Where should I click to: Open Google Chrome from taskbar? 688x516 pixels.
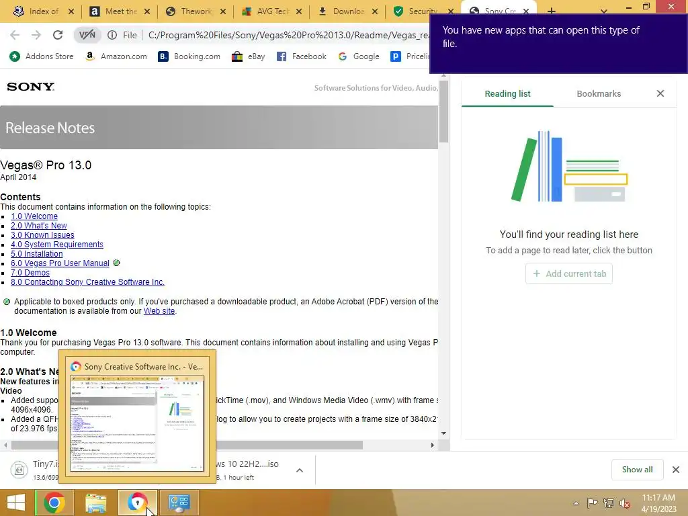pos(54,503)
